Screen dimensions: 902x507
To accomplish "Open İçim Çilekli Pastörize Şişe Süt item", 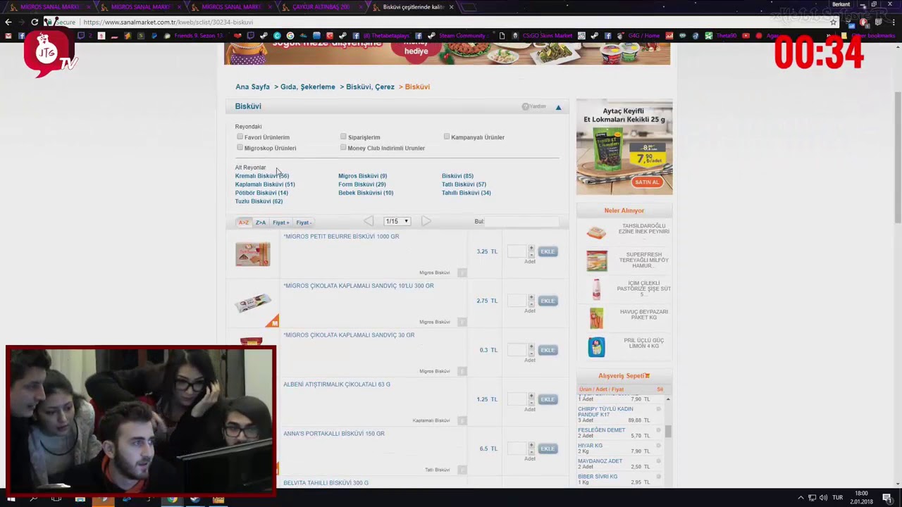I will [x=643, y=289].
